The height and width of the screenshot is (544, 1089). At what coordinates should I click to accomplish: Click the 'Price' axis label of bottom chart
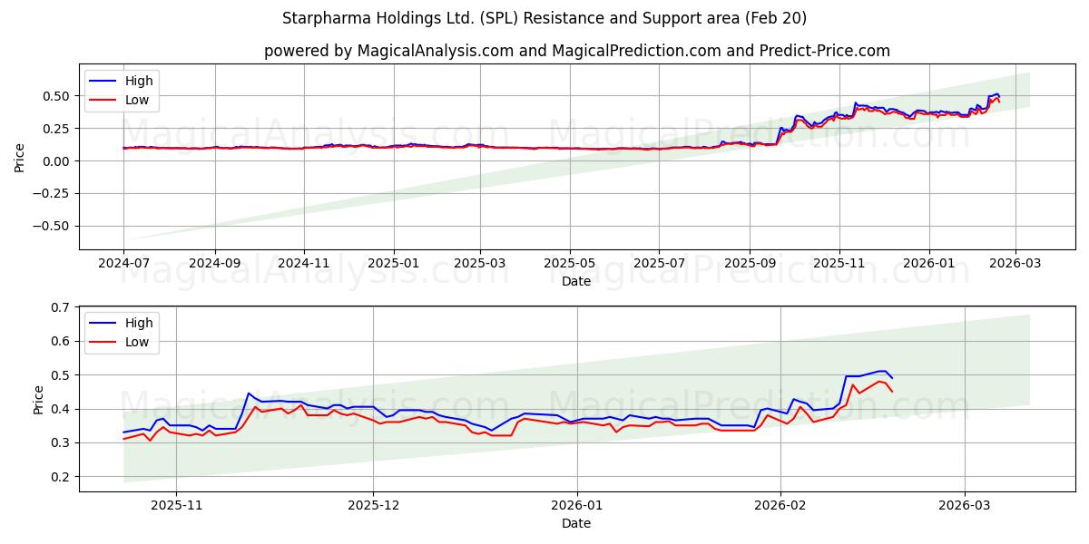[38, 399]
